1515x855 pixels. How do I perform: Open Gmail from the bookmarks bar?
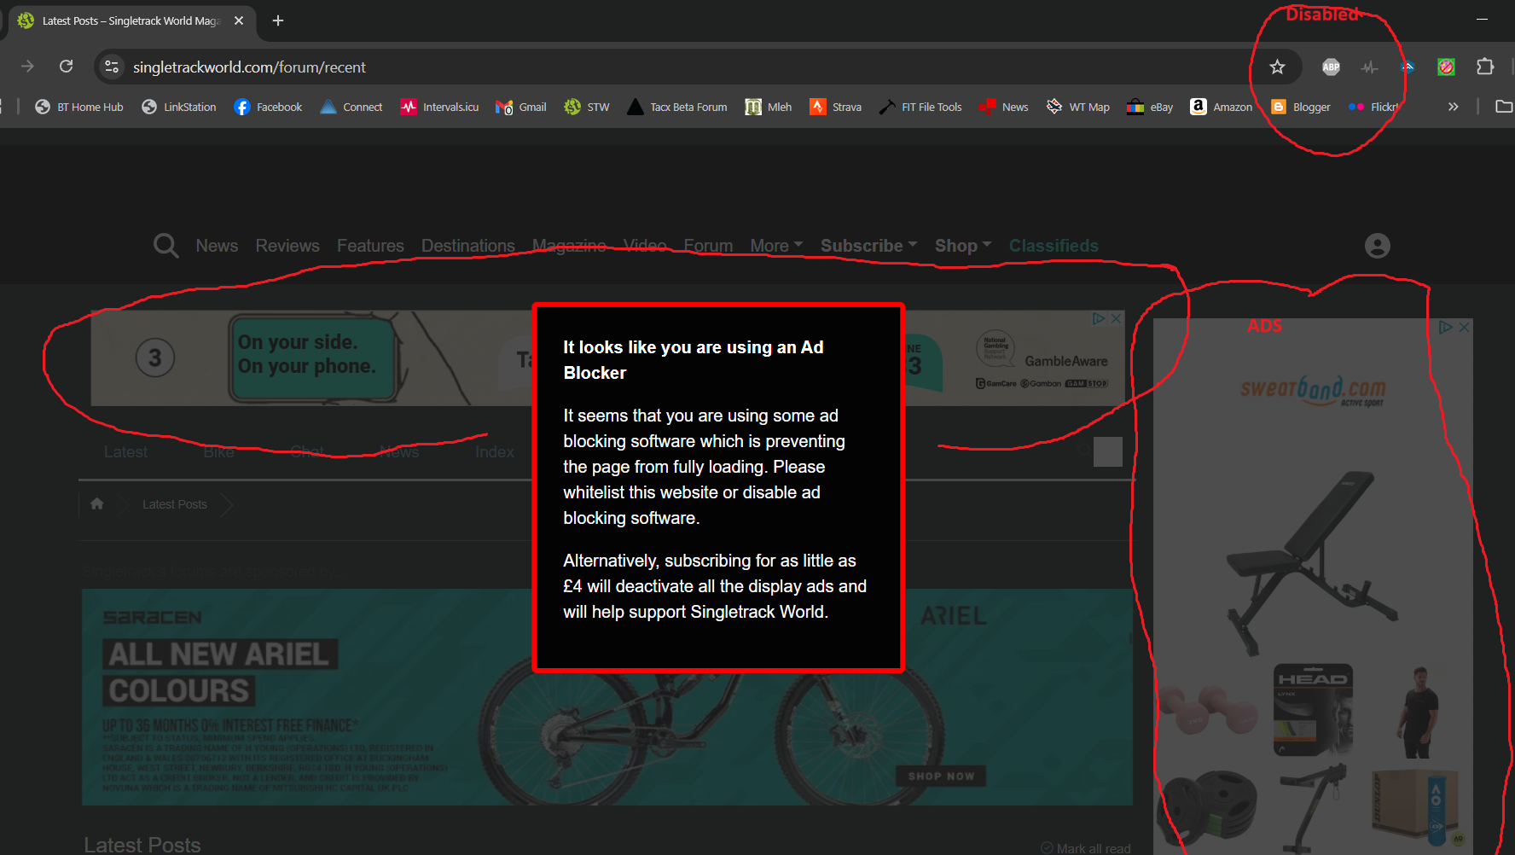point(520,107)
